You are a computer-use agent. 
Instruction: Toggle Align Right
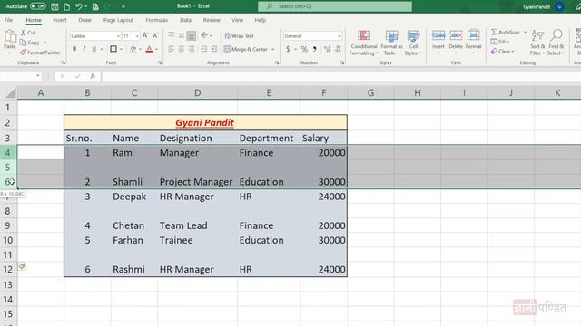192,49
